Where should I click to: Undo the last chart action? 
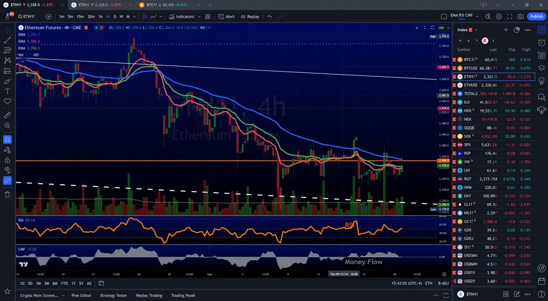coord(269,16)
